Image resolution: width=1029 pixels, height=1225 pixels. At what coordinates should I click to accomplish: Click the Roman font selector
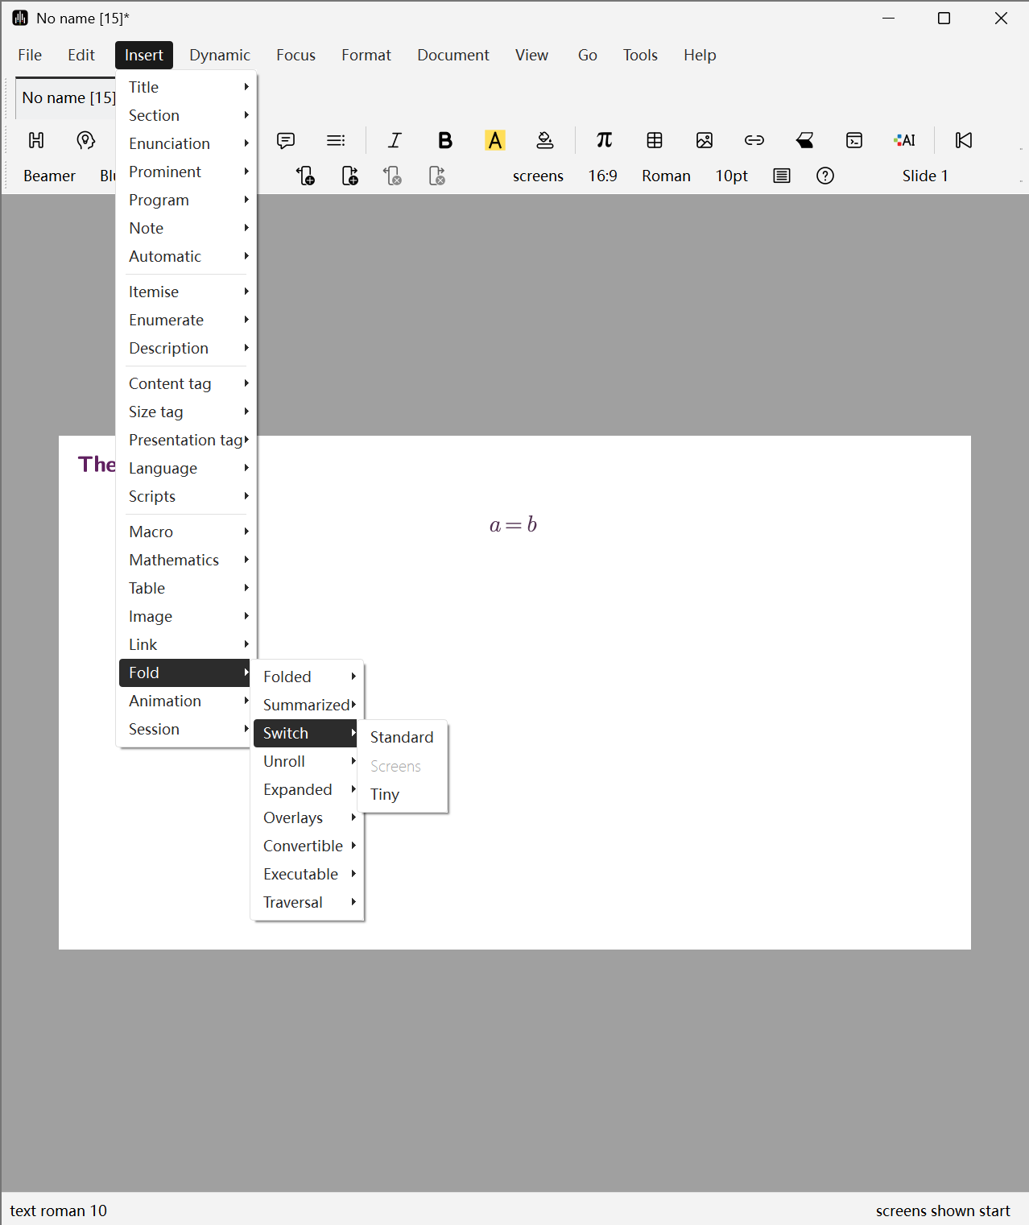click(666, 176)
